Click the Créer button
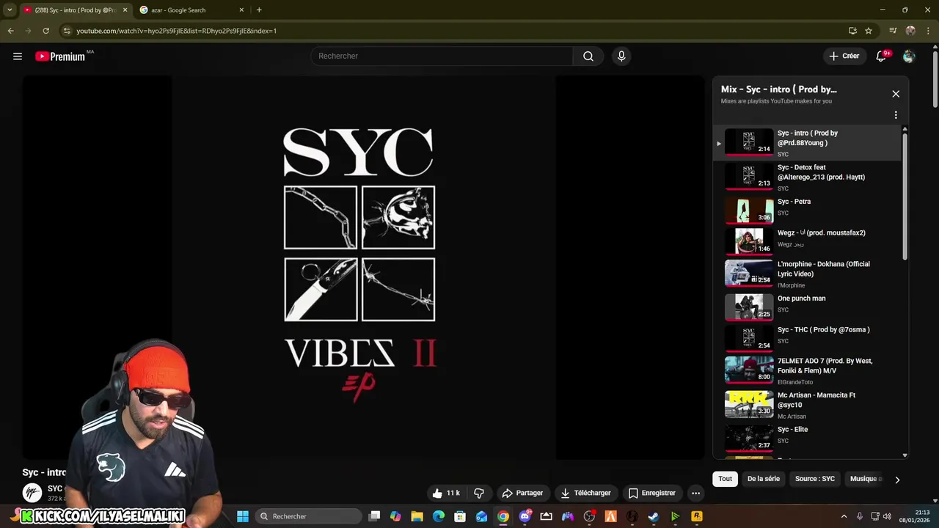Screen dimensions: 939x528 [x=844, y=56]
